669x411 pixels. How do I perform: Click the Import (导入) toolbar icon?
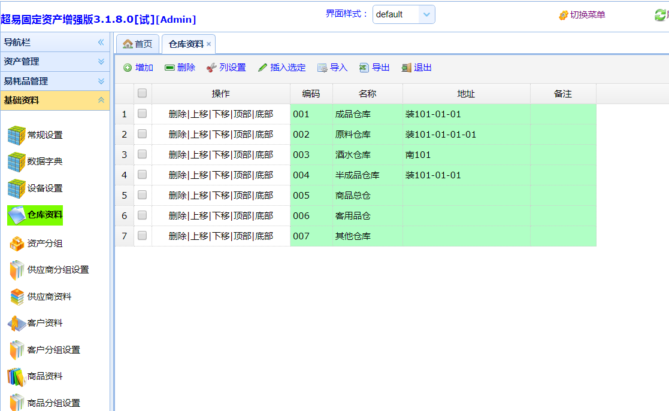click(322, 68)
